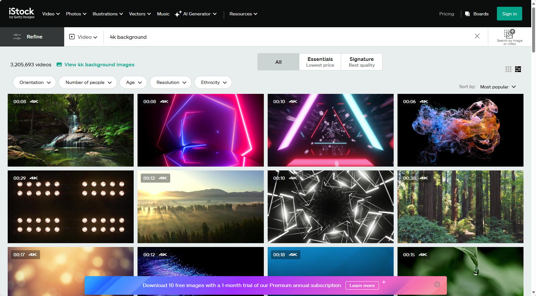The image size is (536, 296).
Task: Open Search by image or video
Action: click(x=509, y=37)
